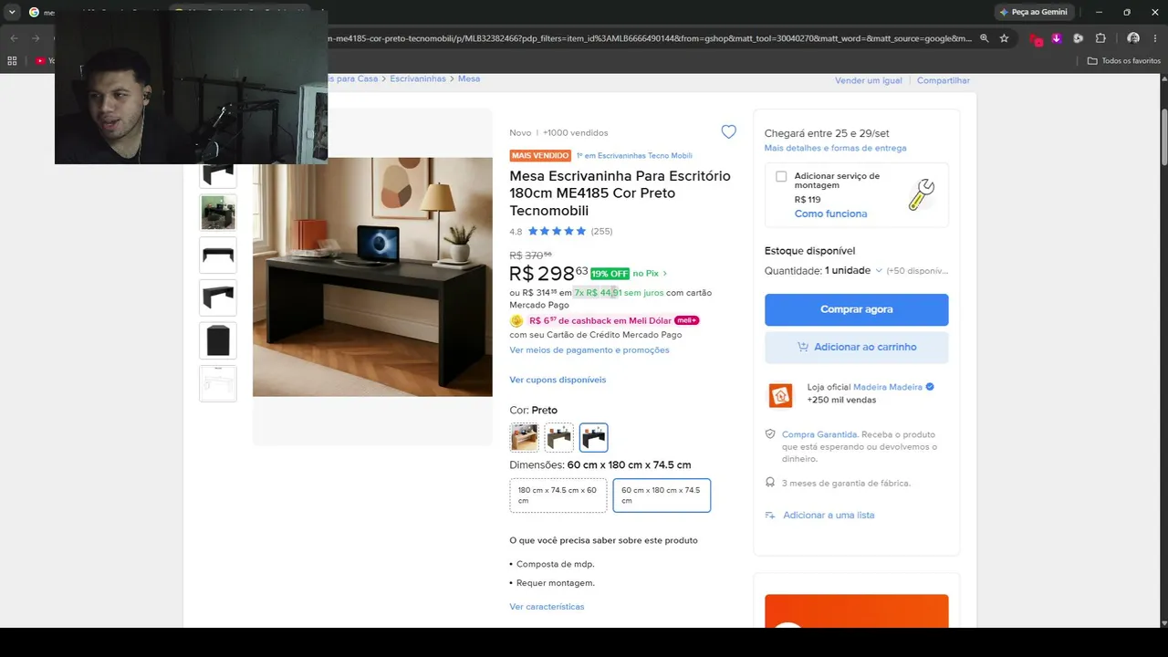Open Mais detalhes e formas de entrega
The image size is (1168, 657).
click(x=835, y=148)
